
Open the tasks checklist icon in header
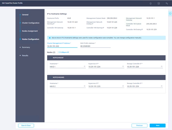coord(159,3)
